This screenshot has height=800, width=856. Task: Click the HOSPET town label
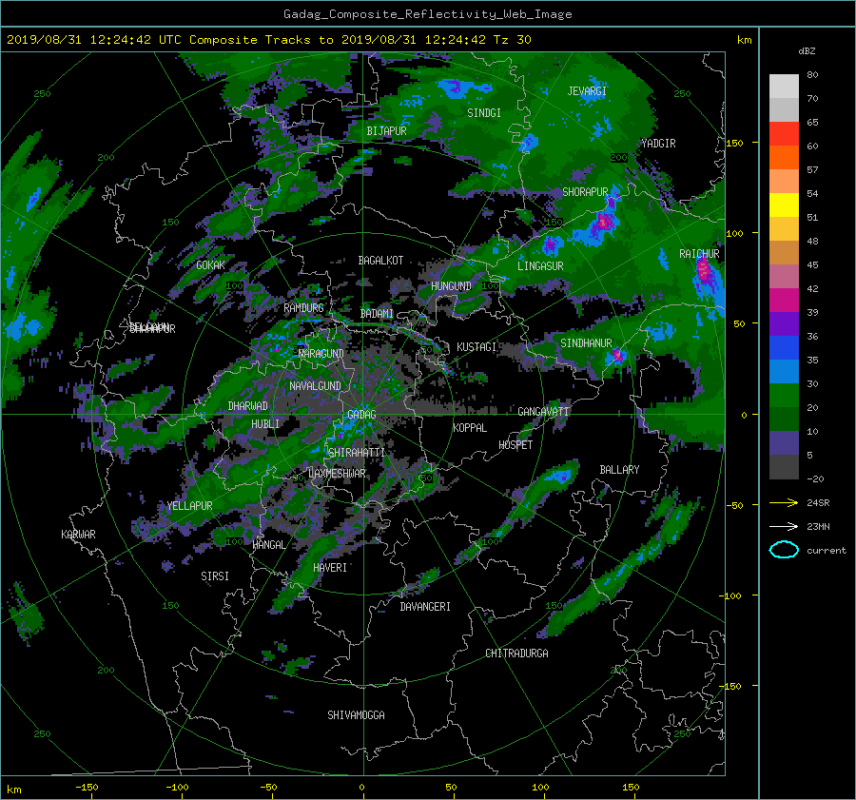tap(516, 445)
